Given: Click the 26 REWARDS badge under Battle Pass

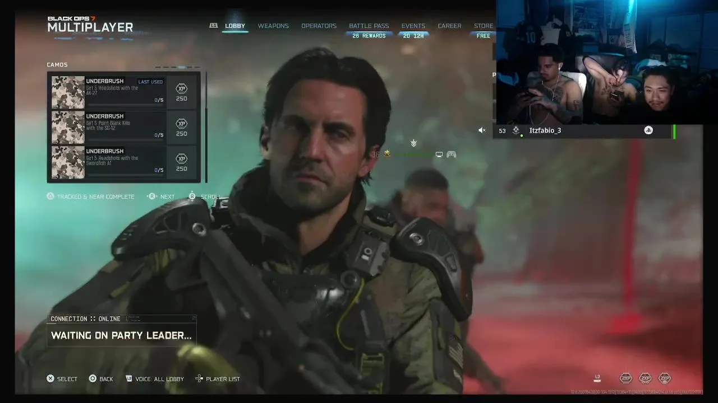Looking at the screenshot, I should pos(369,36).
